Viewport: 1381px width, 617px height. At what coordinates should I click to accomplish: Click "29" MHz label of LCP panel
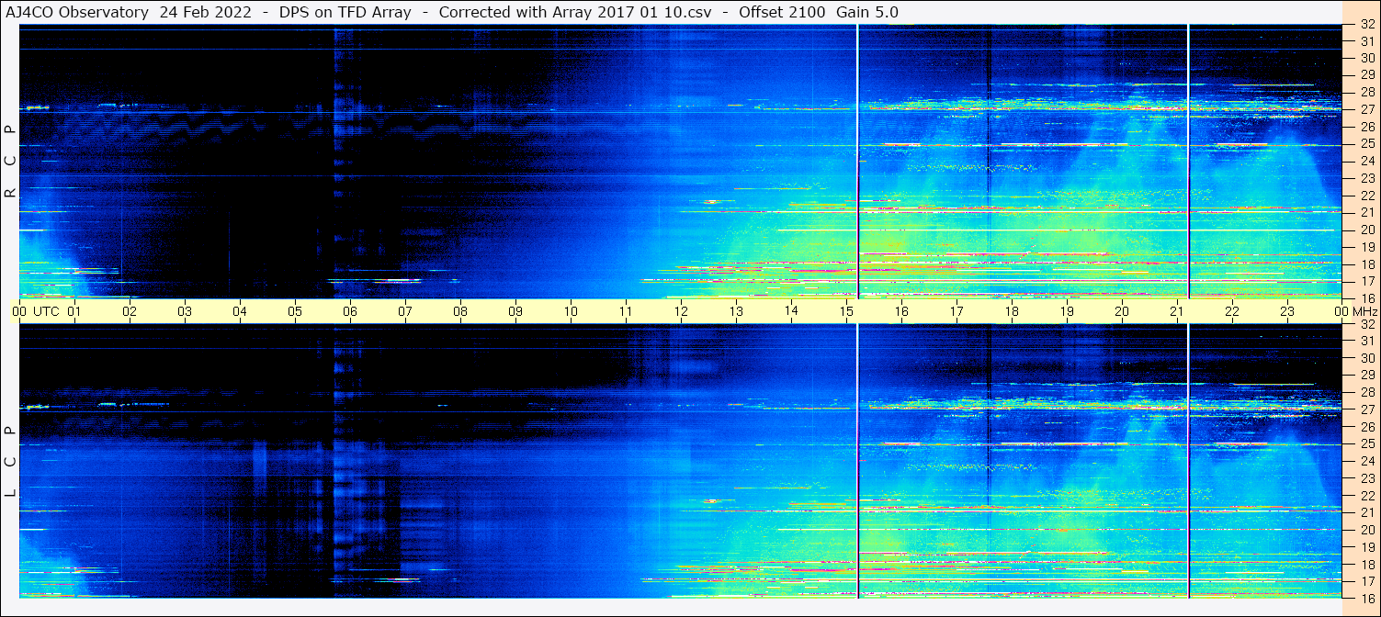(1367, 376)
